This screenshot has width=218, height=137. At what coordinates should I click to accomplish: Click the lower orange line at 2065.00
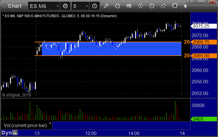108,56
